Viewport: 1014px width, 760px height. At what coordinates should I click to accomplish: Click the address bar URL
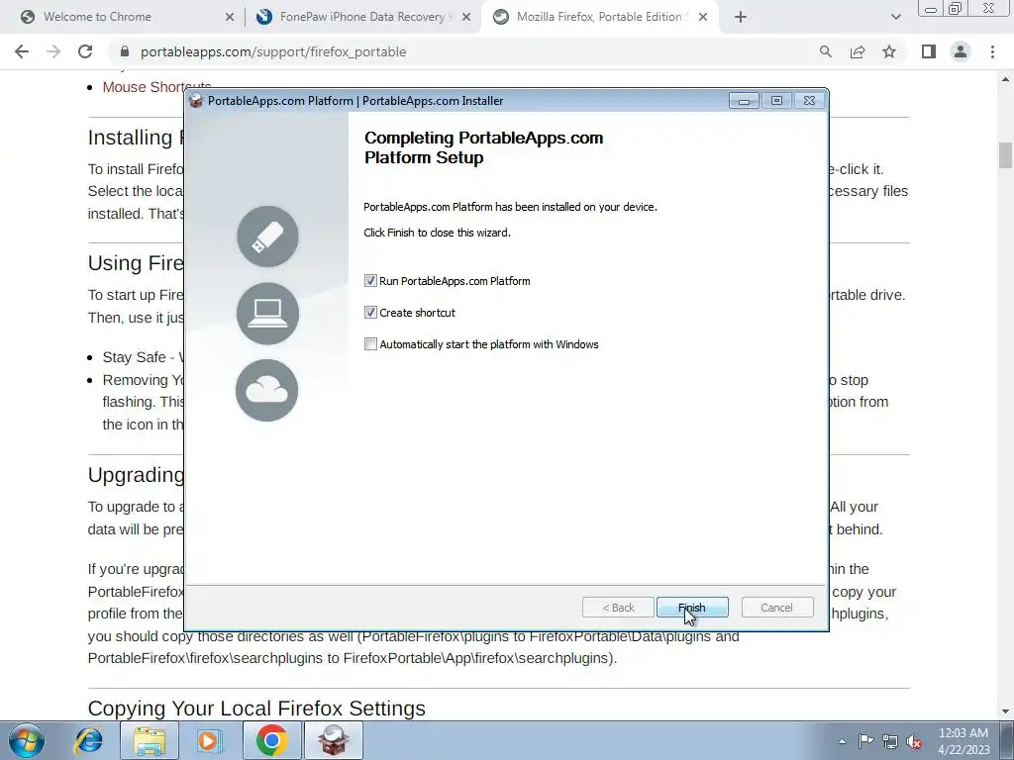[273, 51]
